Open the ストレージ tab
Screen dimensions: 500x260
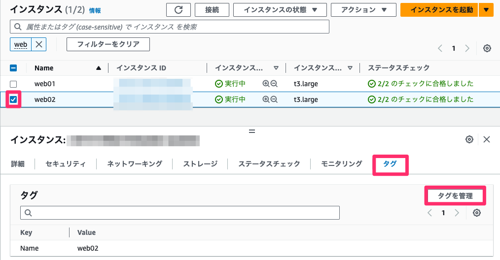coord(200,164)
